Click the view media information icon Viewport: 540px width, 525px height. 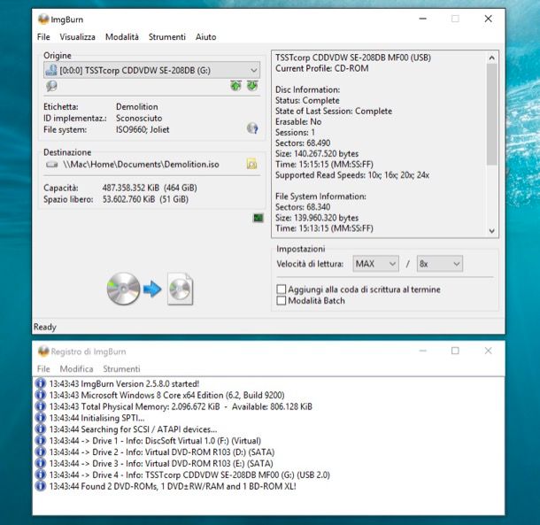51,86
